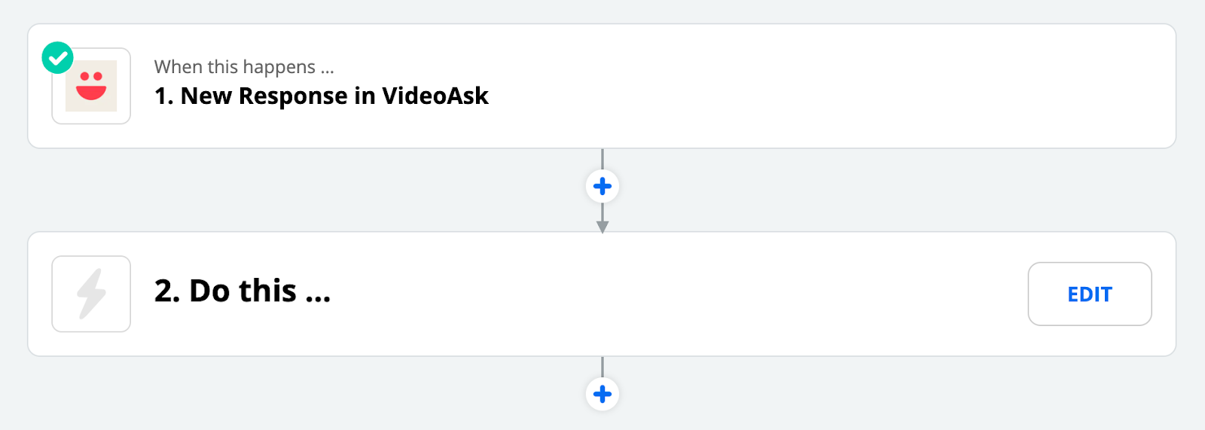
Task: Expand the trigger step card via empty area
Action: tap(828, 86)
